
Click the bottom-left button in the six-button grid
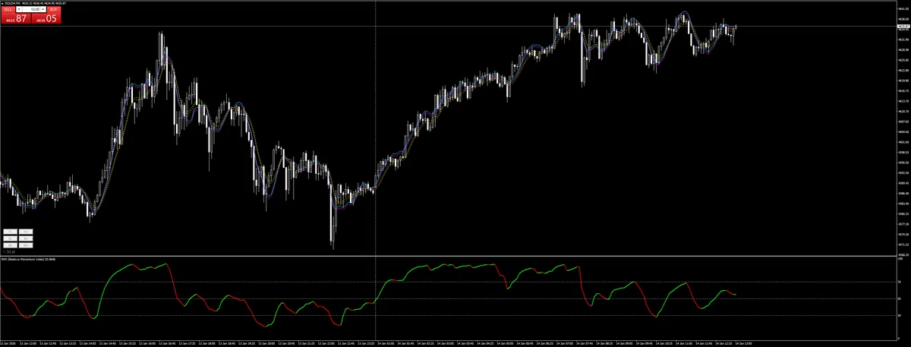[x=11, y=245]
